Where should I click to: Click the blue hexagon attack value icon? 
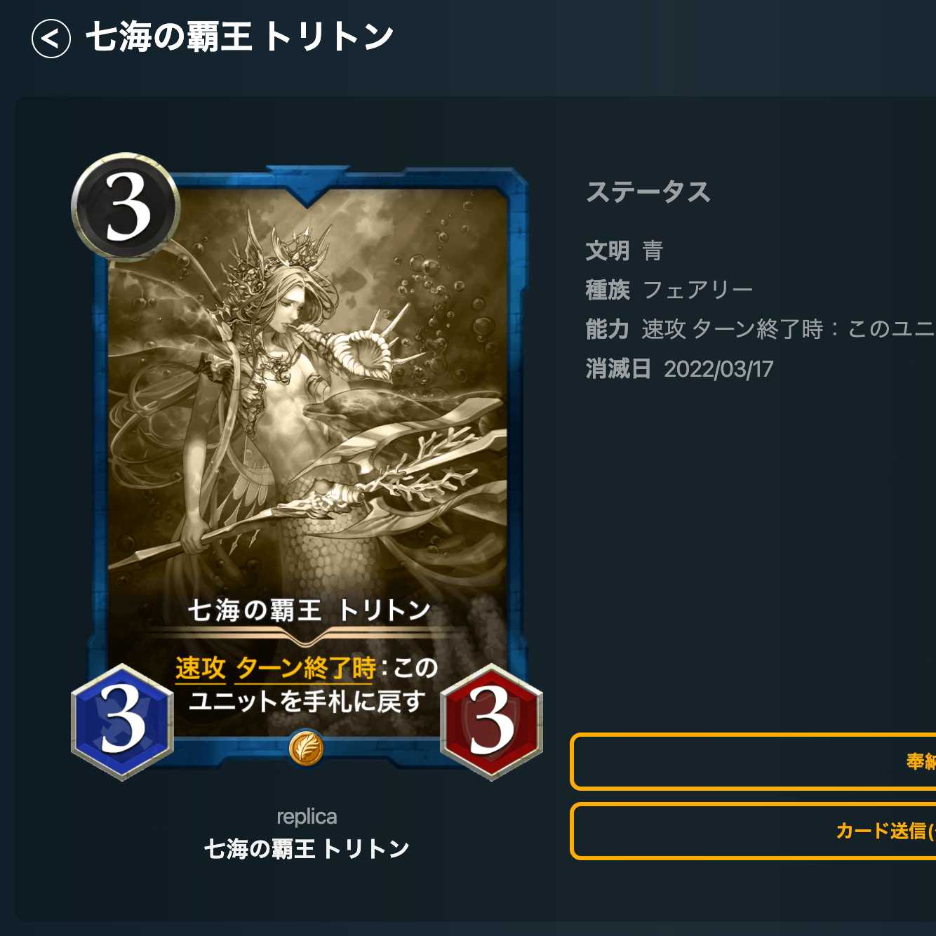[123, 722]
